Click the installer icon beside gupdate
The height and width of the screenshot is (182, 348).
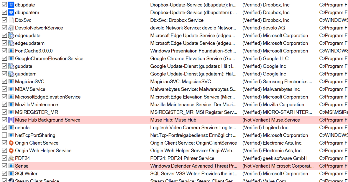coord(11,66)
